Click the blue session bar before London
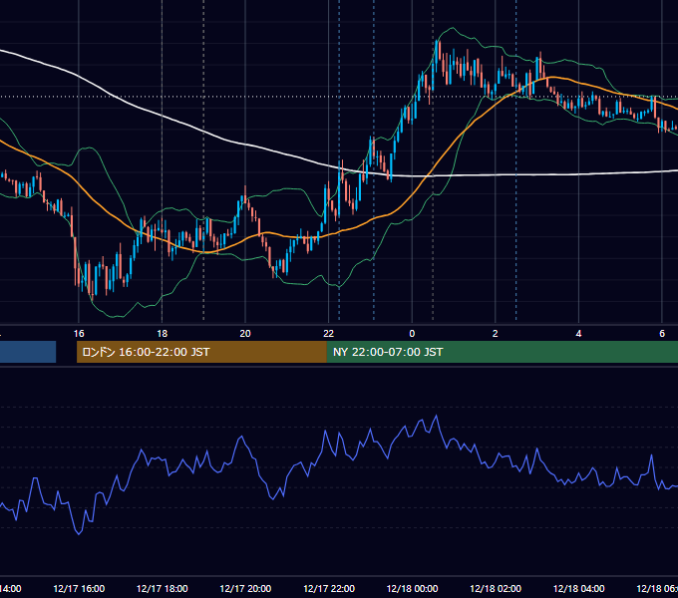This screenshot has height=598, width=678. click(x=28, y=352)
